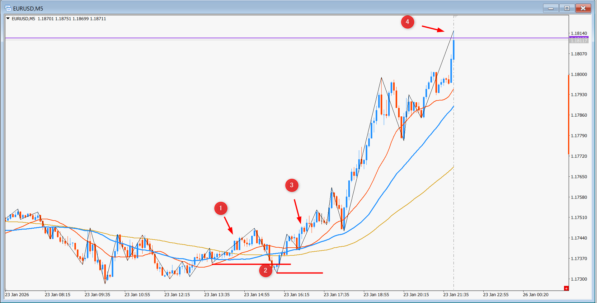Click the bid price tag 1.18117
Screen dimensions: 597x303
pos(578,40)
